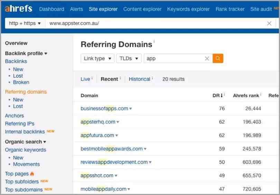Switch to the Recent tab
This screenshot has height=195, width=280.
click(x=109, y=79)
